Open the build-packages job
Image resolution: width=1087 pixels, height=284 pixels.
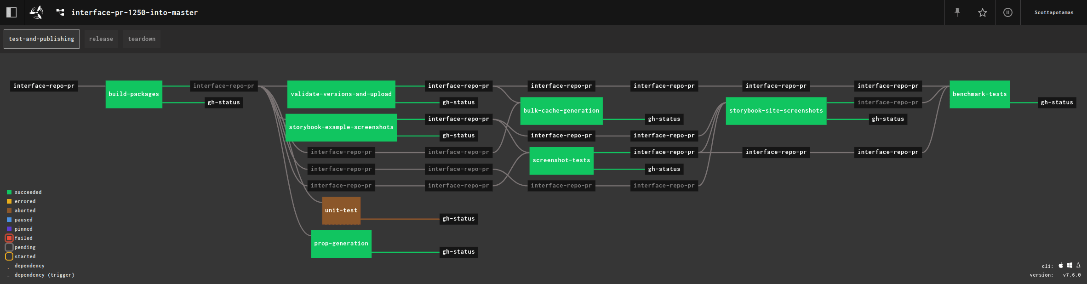(x=134, y=94)
